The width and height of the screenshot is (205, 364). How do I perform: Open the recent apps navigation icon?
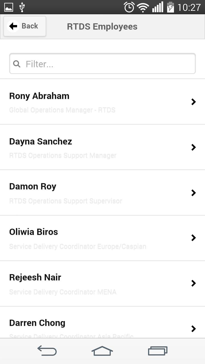click(157, 351)
